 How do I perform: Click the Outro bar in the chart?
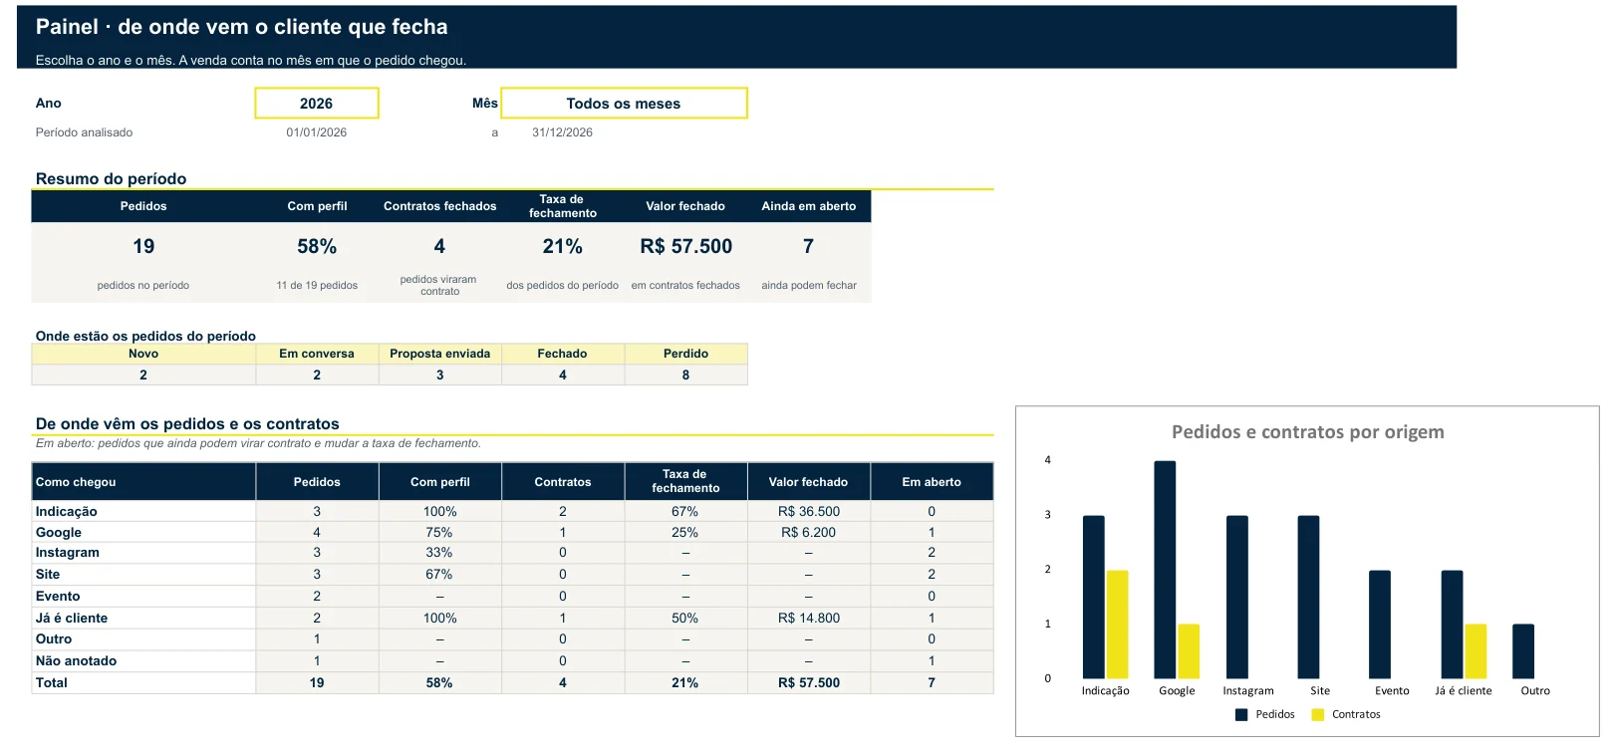click(1523, 651)
